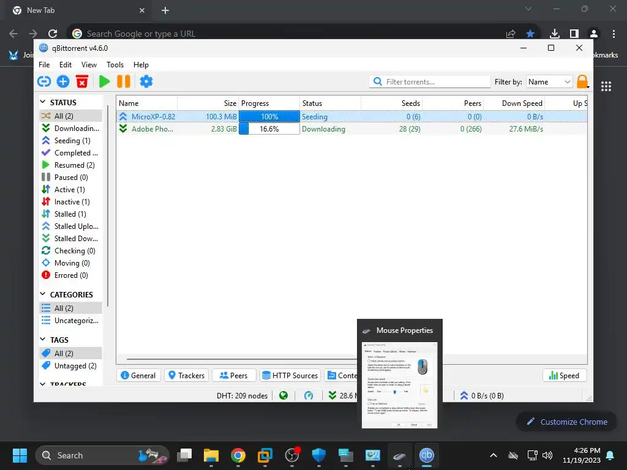The width and height of the screenshot is (627, 470).
Task: Switch to the HTTP Sources tab
Action: [x=290, y=375]
